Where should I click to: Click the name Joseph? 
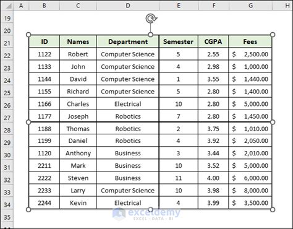[x=78, y=116]
